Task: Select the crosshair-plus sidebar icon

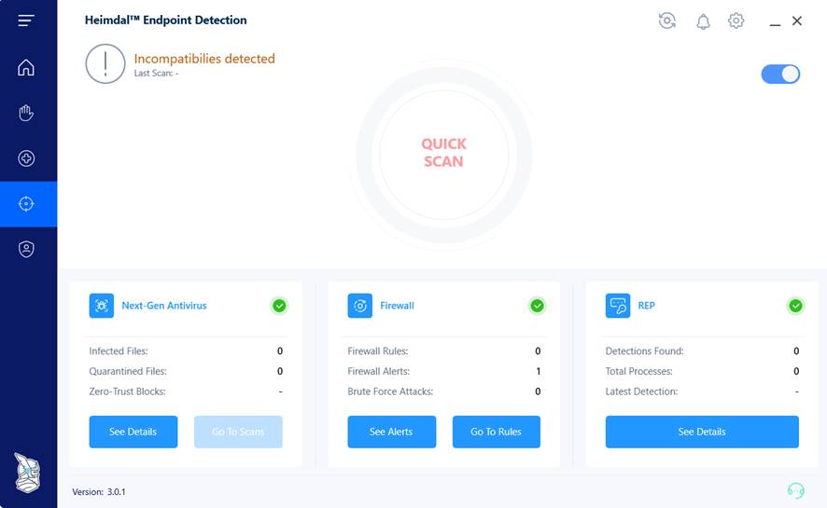Action: 26,158
